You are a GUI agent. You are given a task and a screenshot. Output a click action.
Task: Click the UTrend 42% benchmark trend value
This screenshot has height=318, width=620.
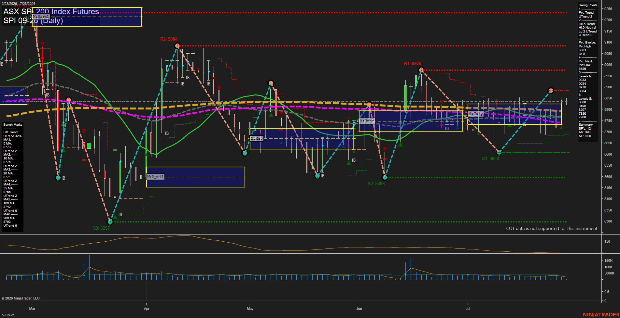(12, 136)
